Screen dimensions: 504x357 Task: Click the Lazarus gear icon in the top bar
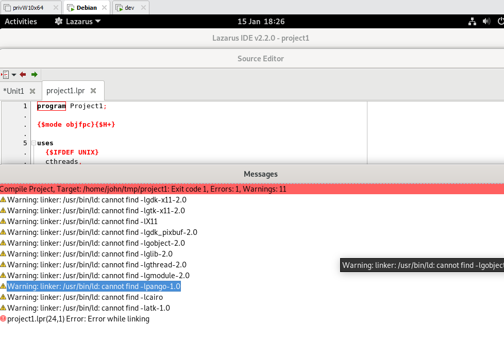[59, 21]
